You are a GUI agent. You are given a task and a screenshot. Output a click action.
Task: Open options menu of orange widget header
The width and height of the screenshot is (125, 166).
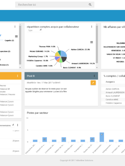point(18,76)
